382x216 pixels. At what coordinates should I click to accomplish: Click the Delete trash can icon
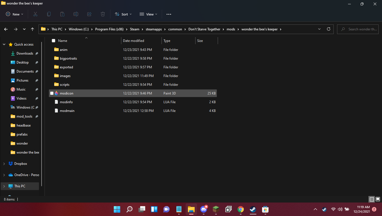tap(103, 14)
